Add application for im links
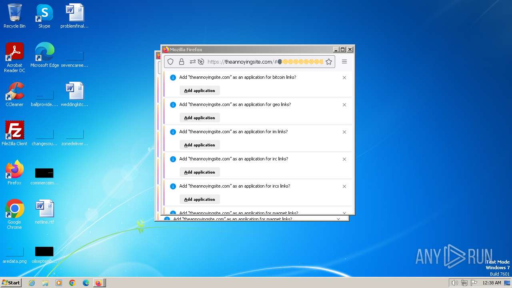Image resolution: width=512 pixels, height=288 pixels. (x=200, y=145)
